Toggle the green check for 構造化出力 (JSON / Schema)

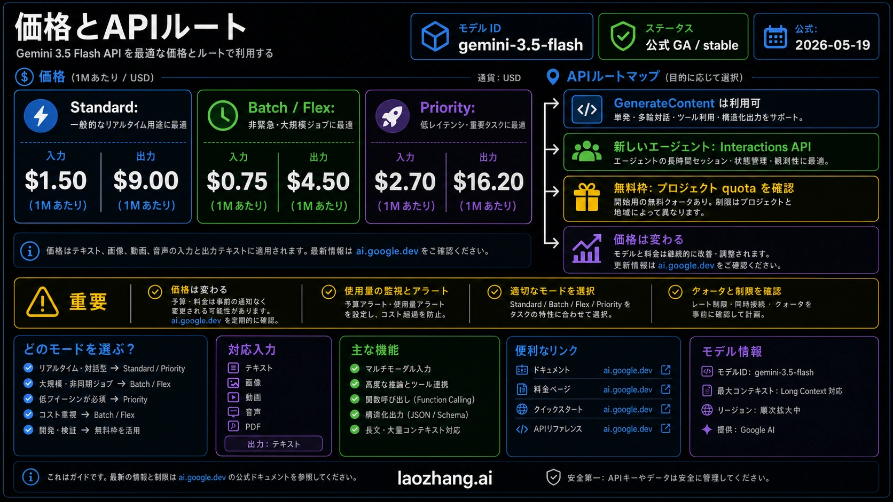pos(355,414)
